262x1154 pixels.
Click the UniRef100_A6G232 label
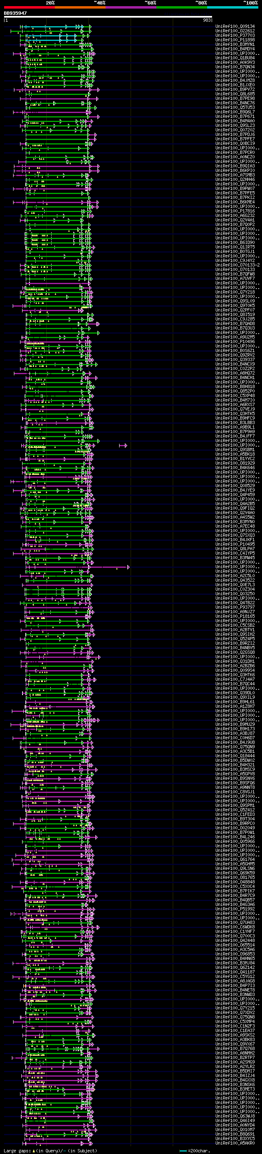coord(235,215)
